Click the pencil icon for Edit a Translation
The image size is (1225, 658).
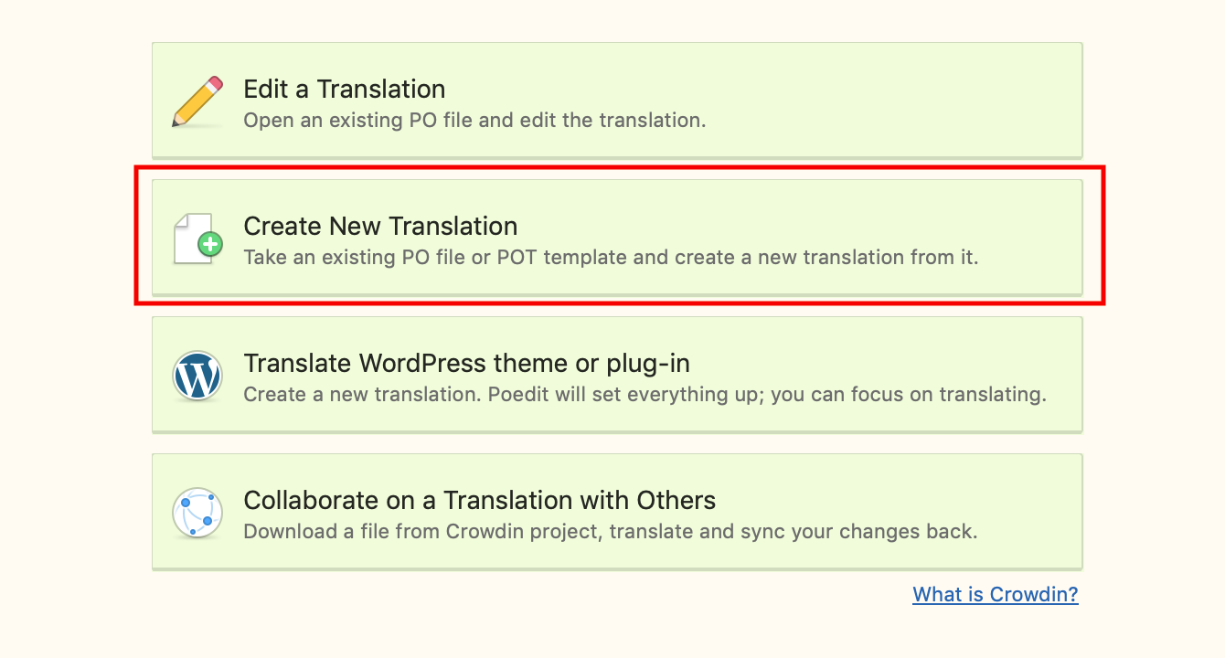tap(197, 101)
